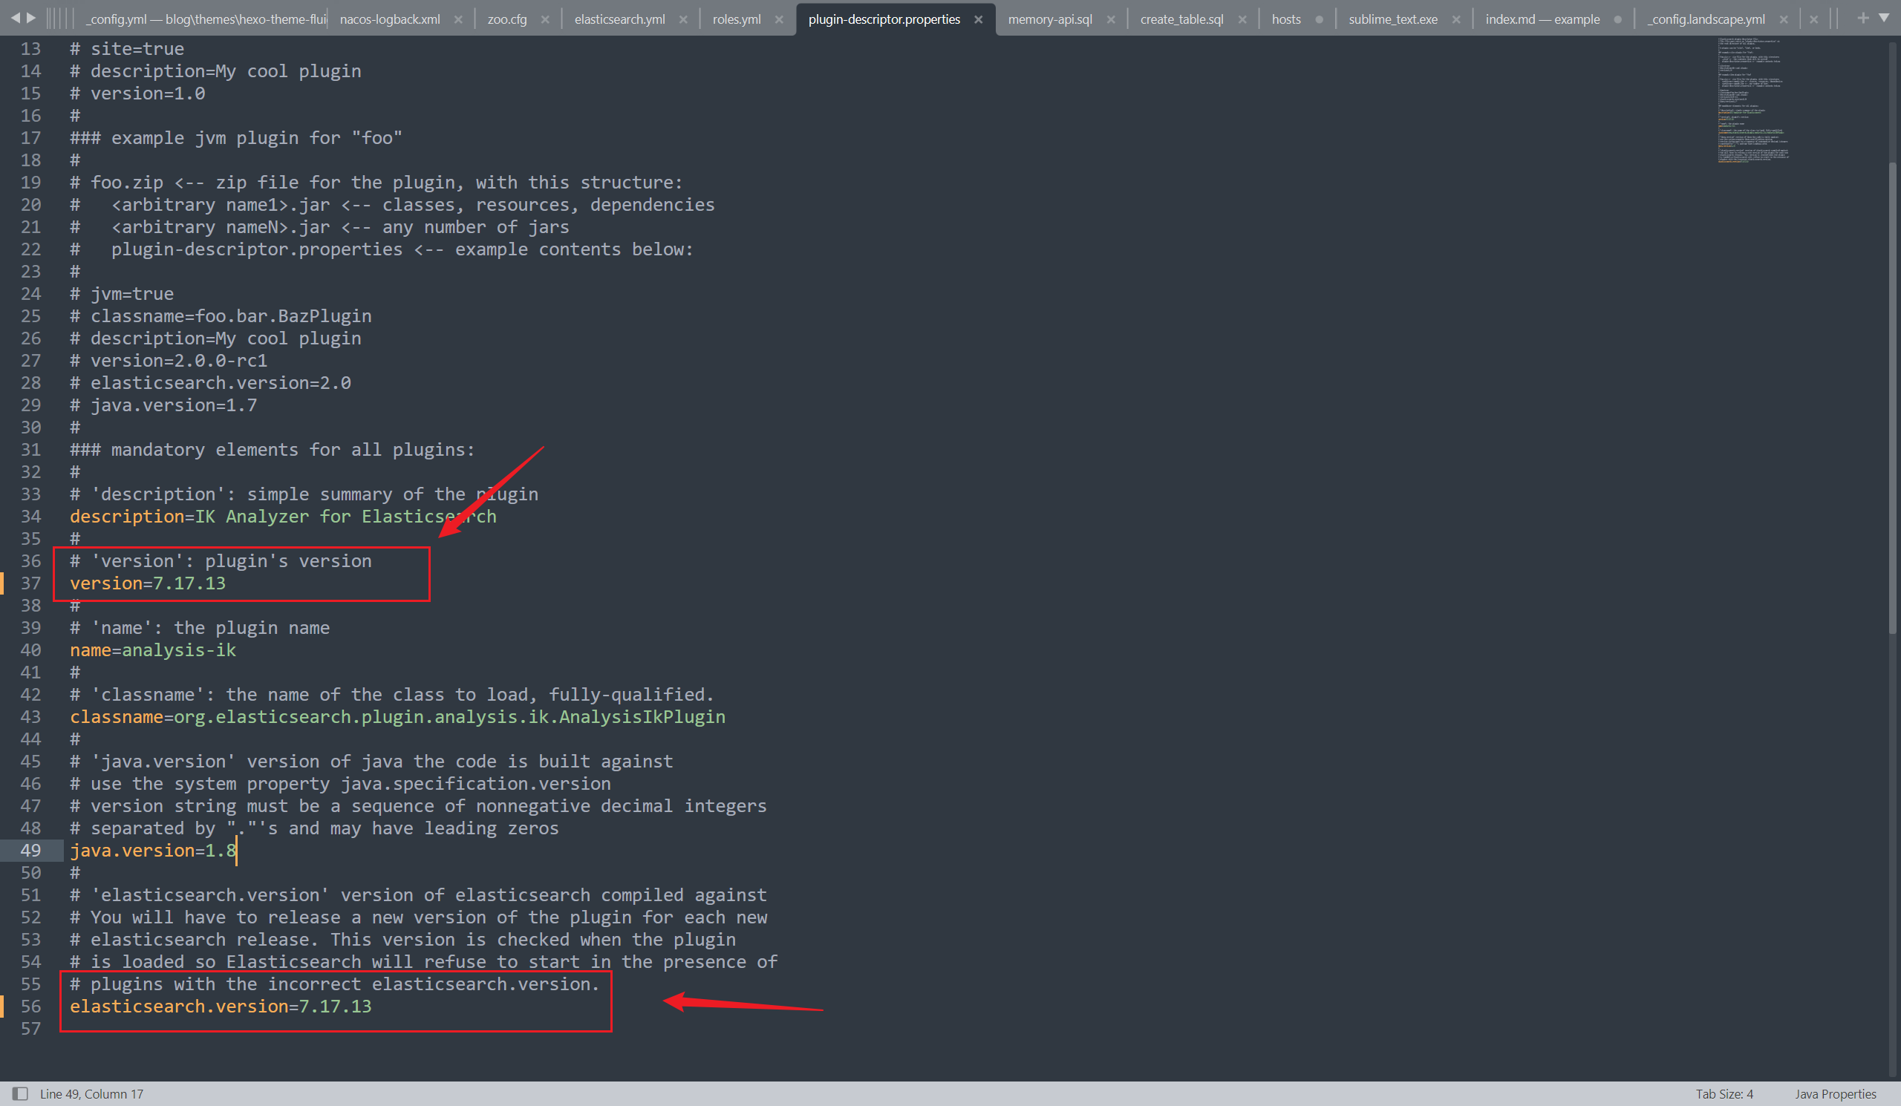Click the line 37 modified gutter marker
The width and height of the screenshot is (1901, 1106).
pos(2,583)
